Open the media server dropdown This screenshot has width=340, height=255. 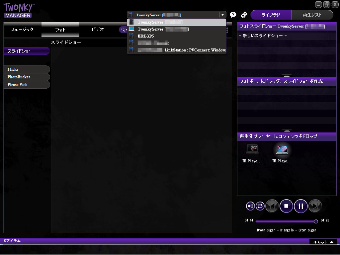tap(222, 15)
